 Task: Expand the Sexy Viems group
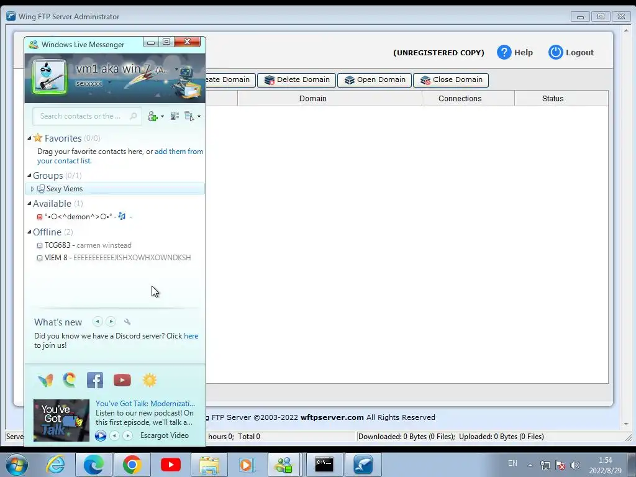pyautogui.click(x=32, y=189)
